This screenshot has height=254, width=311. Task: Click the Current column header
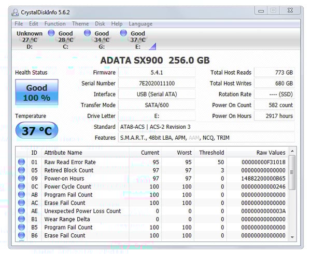[x=145, y=152]
